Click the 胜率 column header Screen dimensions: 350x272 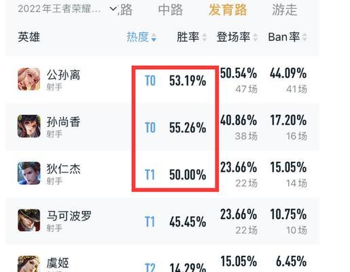pyautogui.click(x=188, y=37)
